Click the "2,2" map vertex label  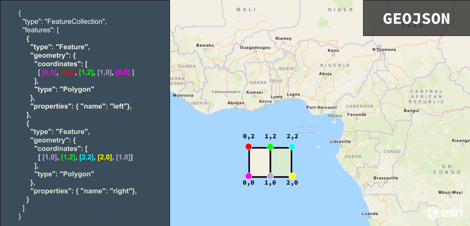point(292,136)
